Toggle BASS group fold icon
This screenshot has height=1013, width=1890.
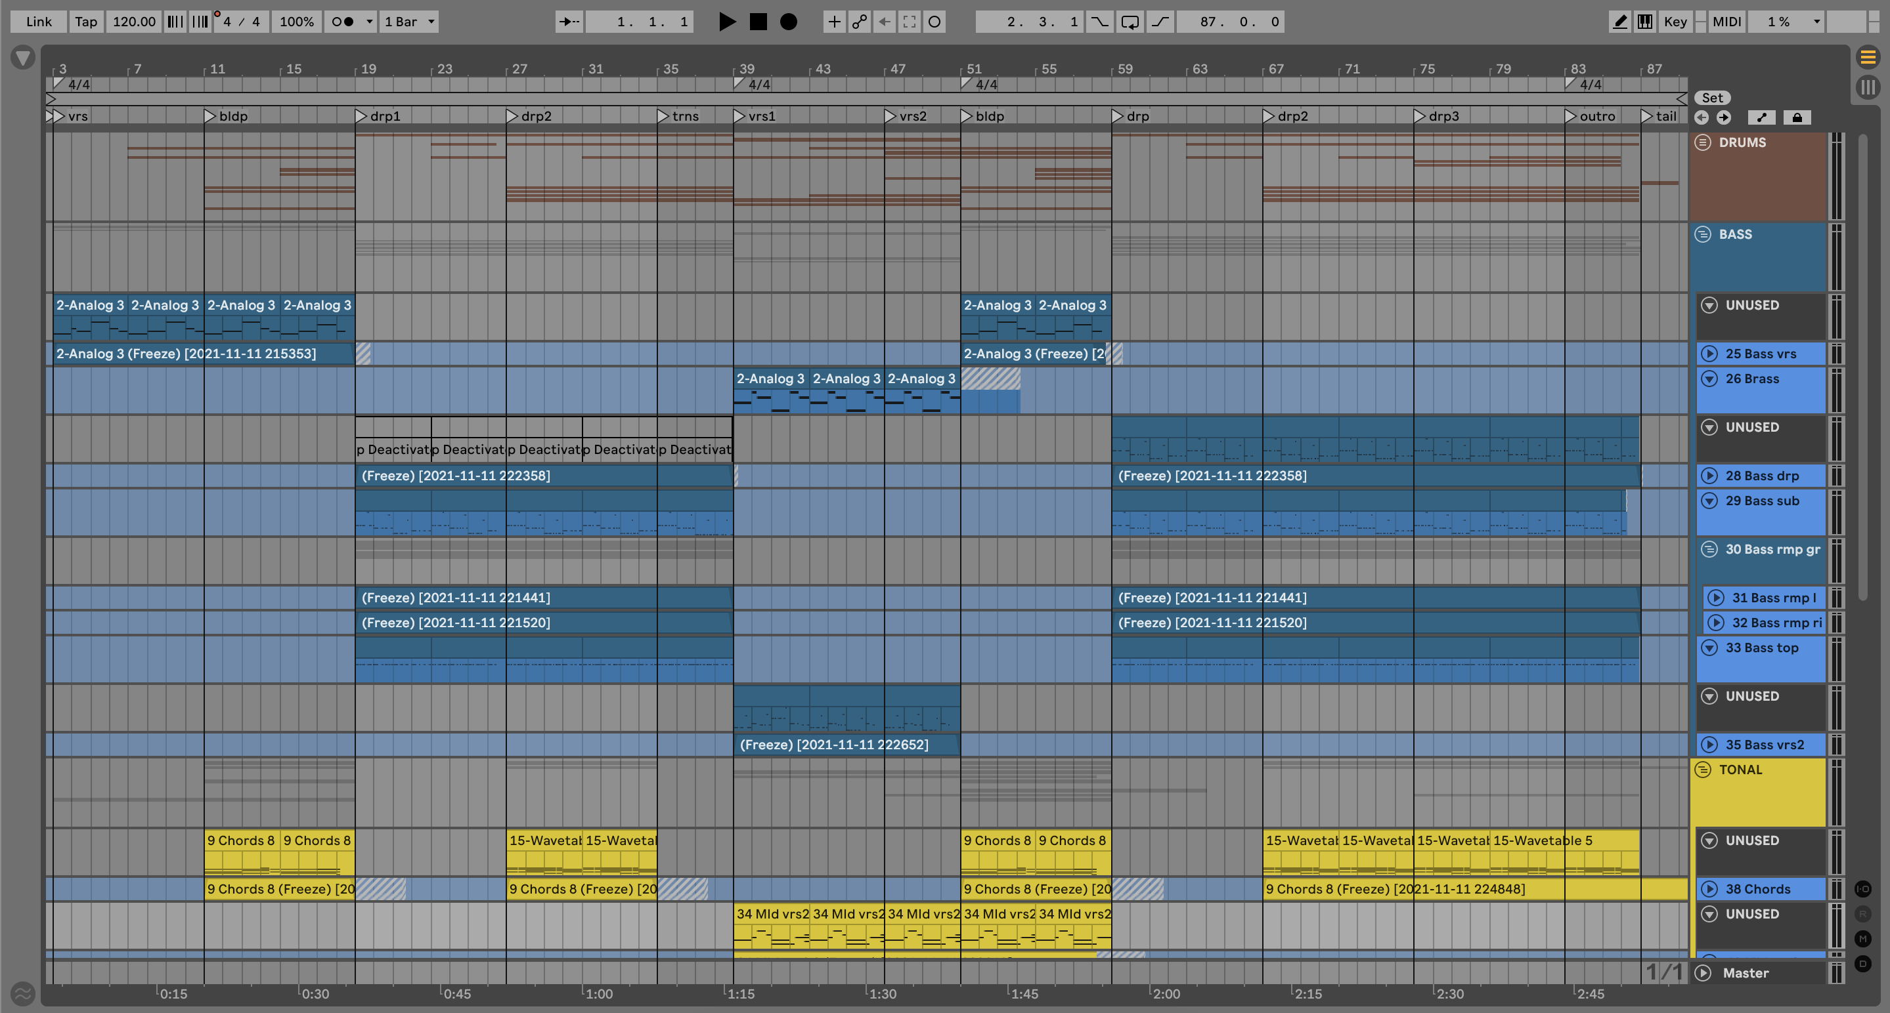point(1703,235)
